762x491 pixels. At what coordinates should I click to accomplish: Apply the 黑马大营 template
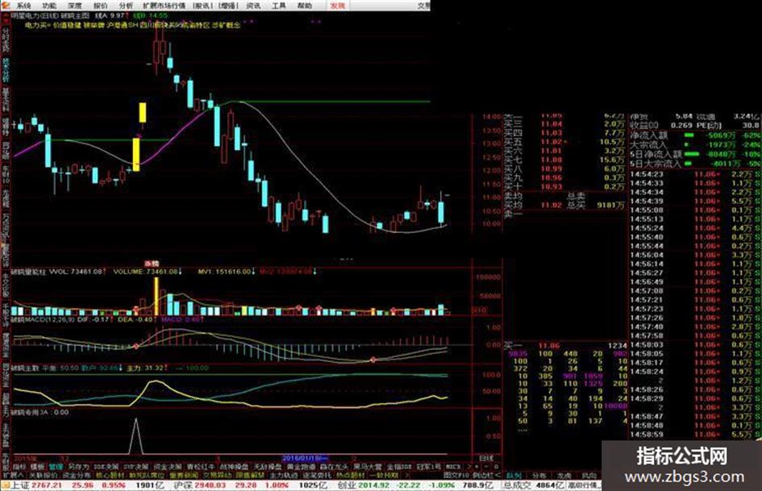368,466
